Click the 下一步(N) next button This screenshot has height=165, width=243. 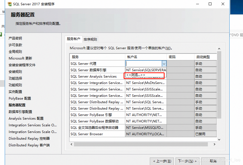coord(187,161)
